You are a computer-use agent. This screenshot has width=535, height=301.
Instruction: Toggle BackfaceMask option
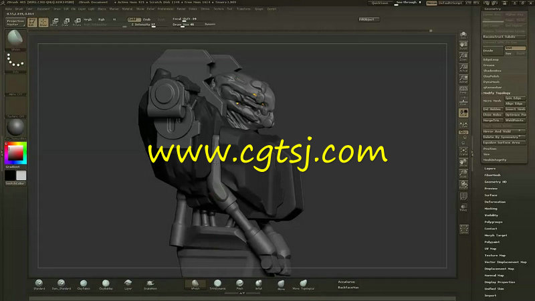[348, 288]
